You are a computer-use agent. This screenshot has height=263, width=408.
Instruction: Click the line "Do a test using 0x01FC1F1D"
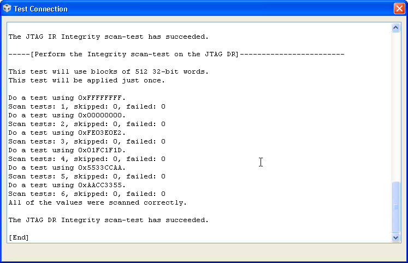[67, 150]
